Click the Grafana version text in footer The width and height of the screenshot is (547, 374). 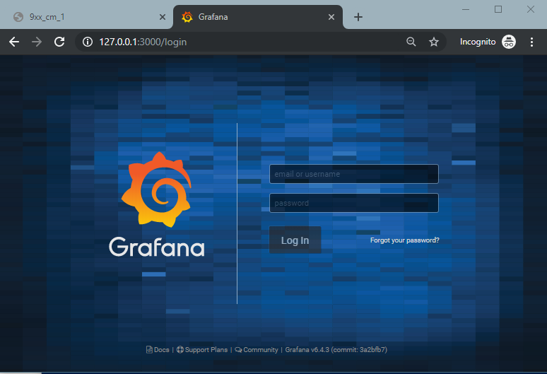[x=336, y=349]
